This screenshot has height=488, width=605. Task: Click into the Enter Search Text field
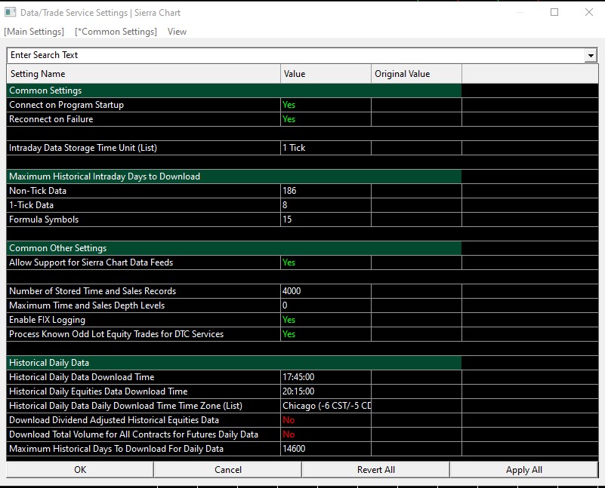(x=295, y=55)
